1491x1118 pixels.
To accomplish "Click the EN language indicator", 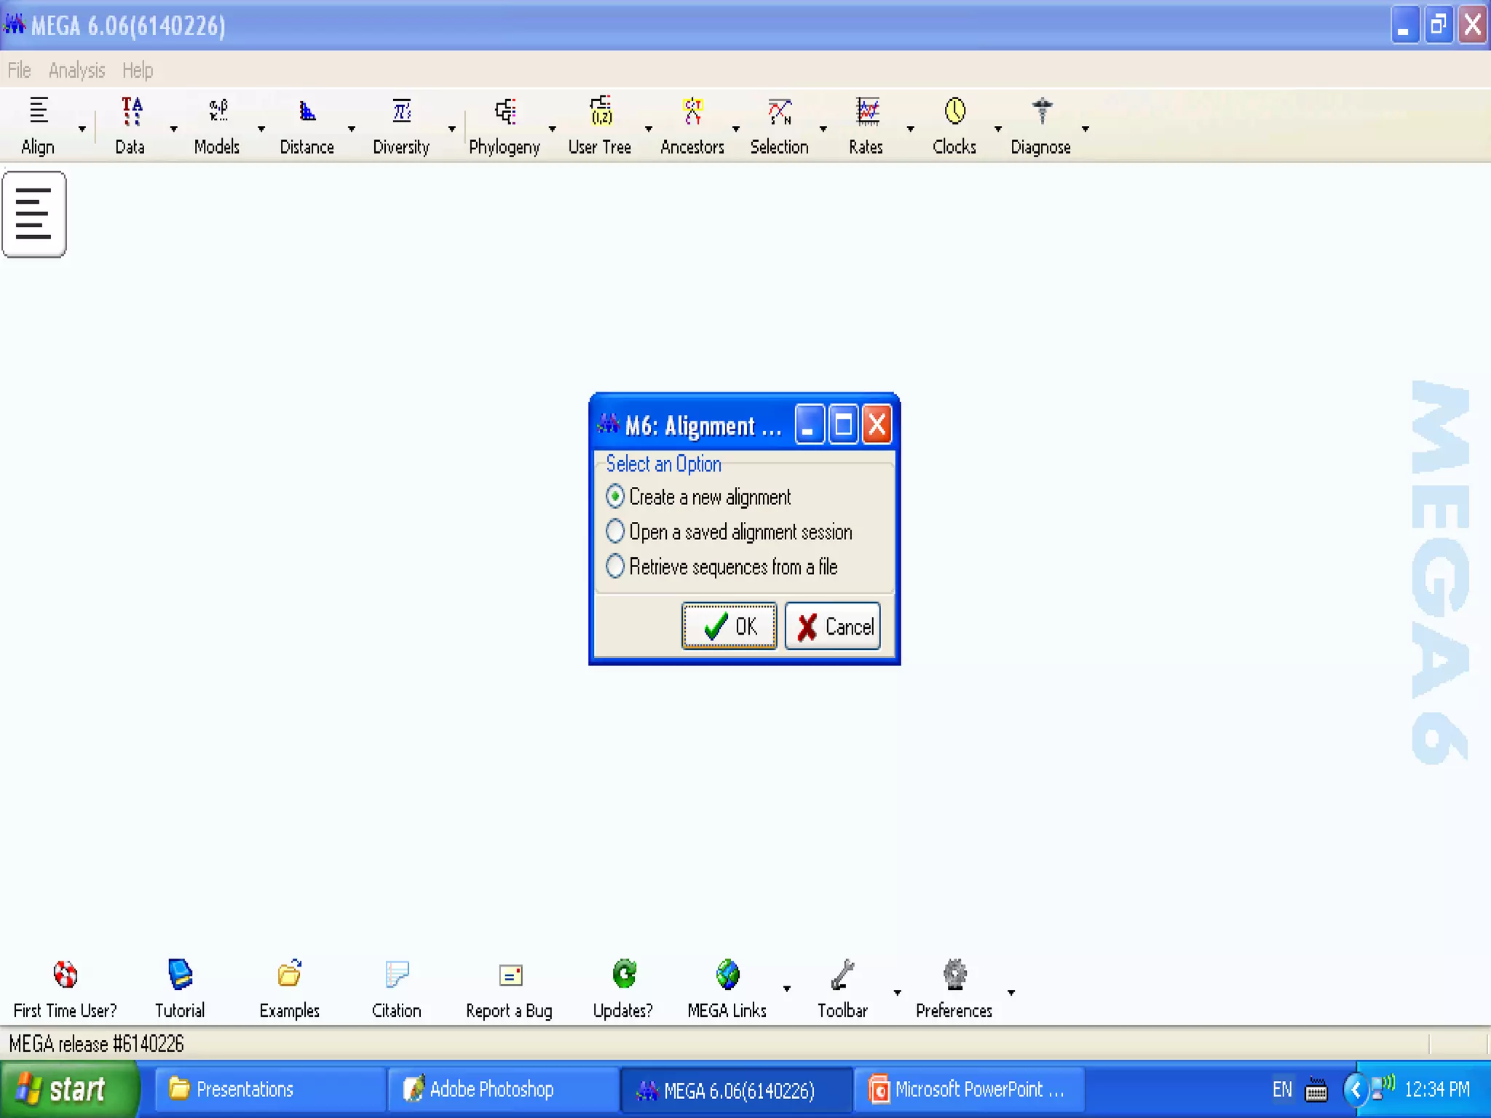I will [1282, 1090].
